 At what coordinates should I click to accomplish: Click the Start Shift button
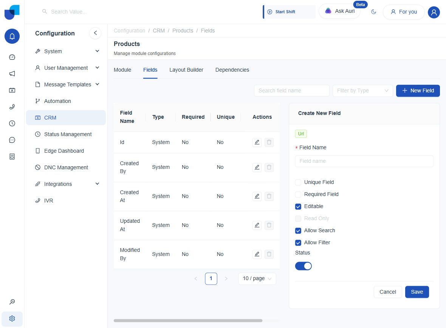[289, 12]
